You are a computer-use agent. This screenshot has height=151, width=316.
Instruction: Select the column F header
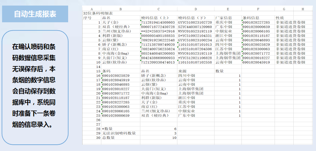(x=258, y=9)
